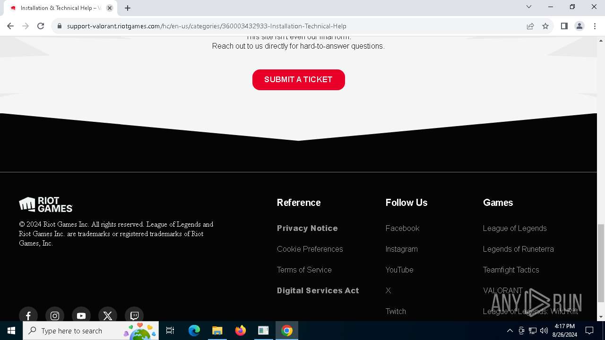The image size is (605, 340).
Task: Open the Chrome three-dot menu
Action: tap(595, 26)
